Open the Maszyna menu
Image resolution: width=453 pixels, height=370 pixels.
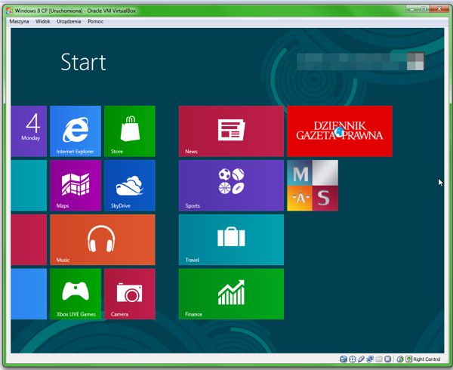tap(19, 21)
